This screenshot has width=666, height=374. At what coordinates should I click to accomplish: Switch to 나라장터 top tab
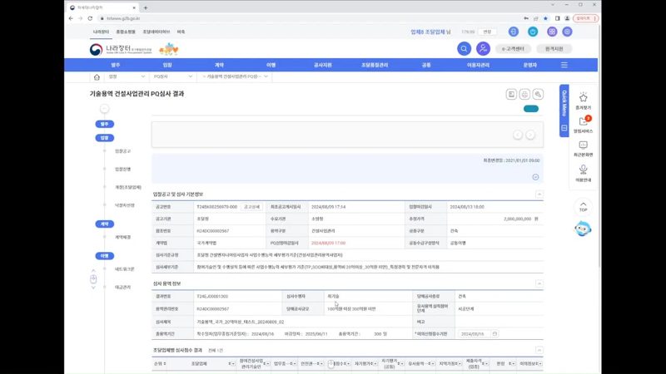101,32
